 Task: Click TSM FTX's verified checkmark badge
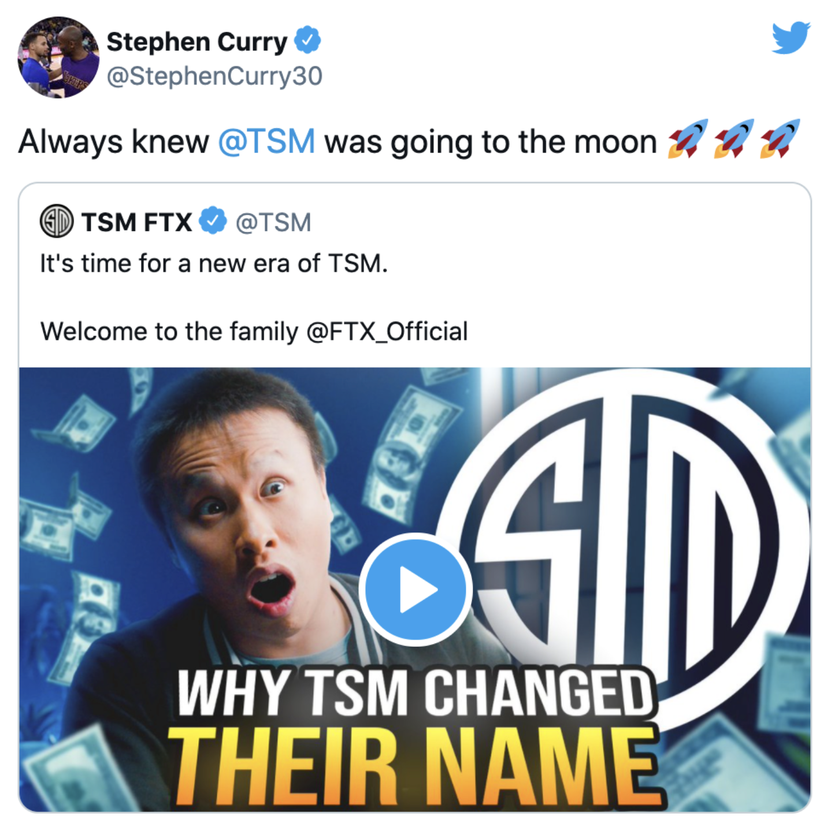point(213,221)
